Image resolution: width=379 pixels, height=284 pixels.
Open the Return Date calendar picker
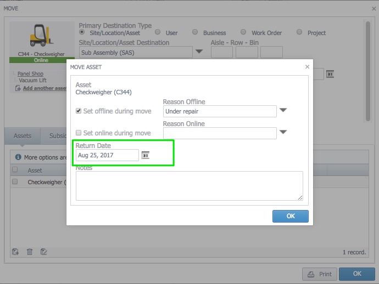pos(146,155)
